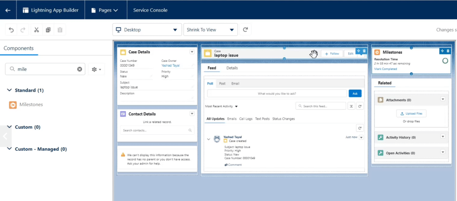Screen dimensions: 457x201
Task: Expand the Custom - Managed (0) section
Action: coord(10,149)
